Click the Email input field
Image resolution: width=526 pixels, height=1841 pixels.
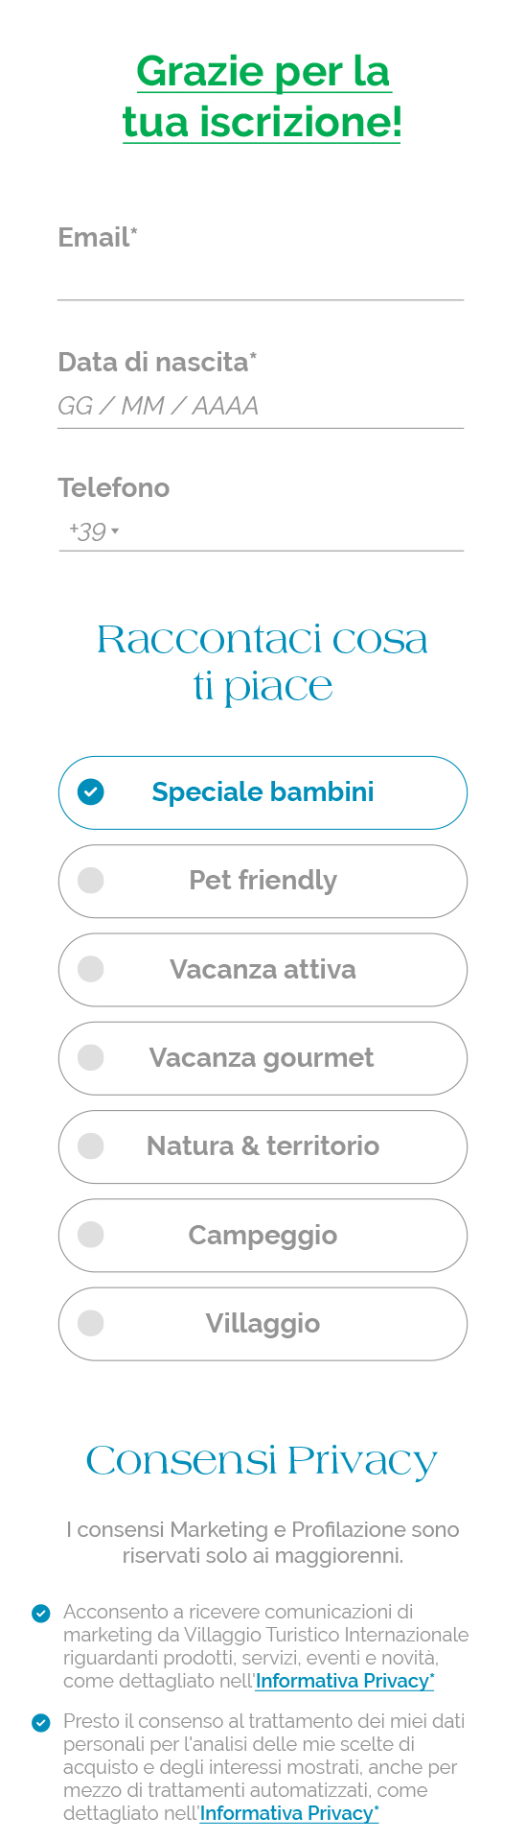[x=261, y=280]
